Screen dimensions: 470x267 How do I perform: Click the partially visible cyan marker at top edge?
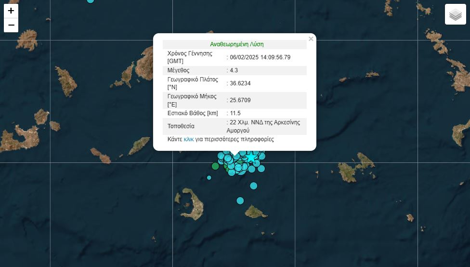91,1
